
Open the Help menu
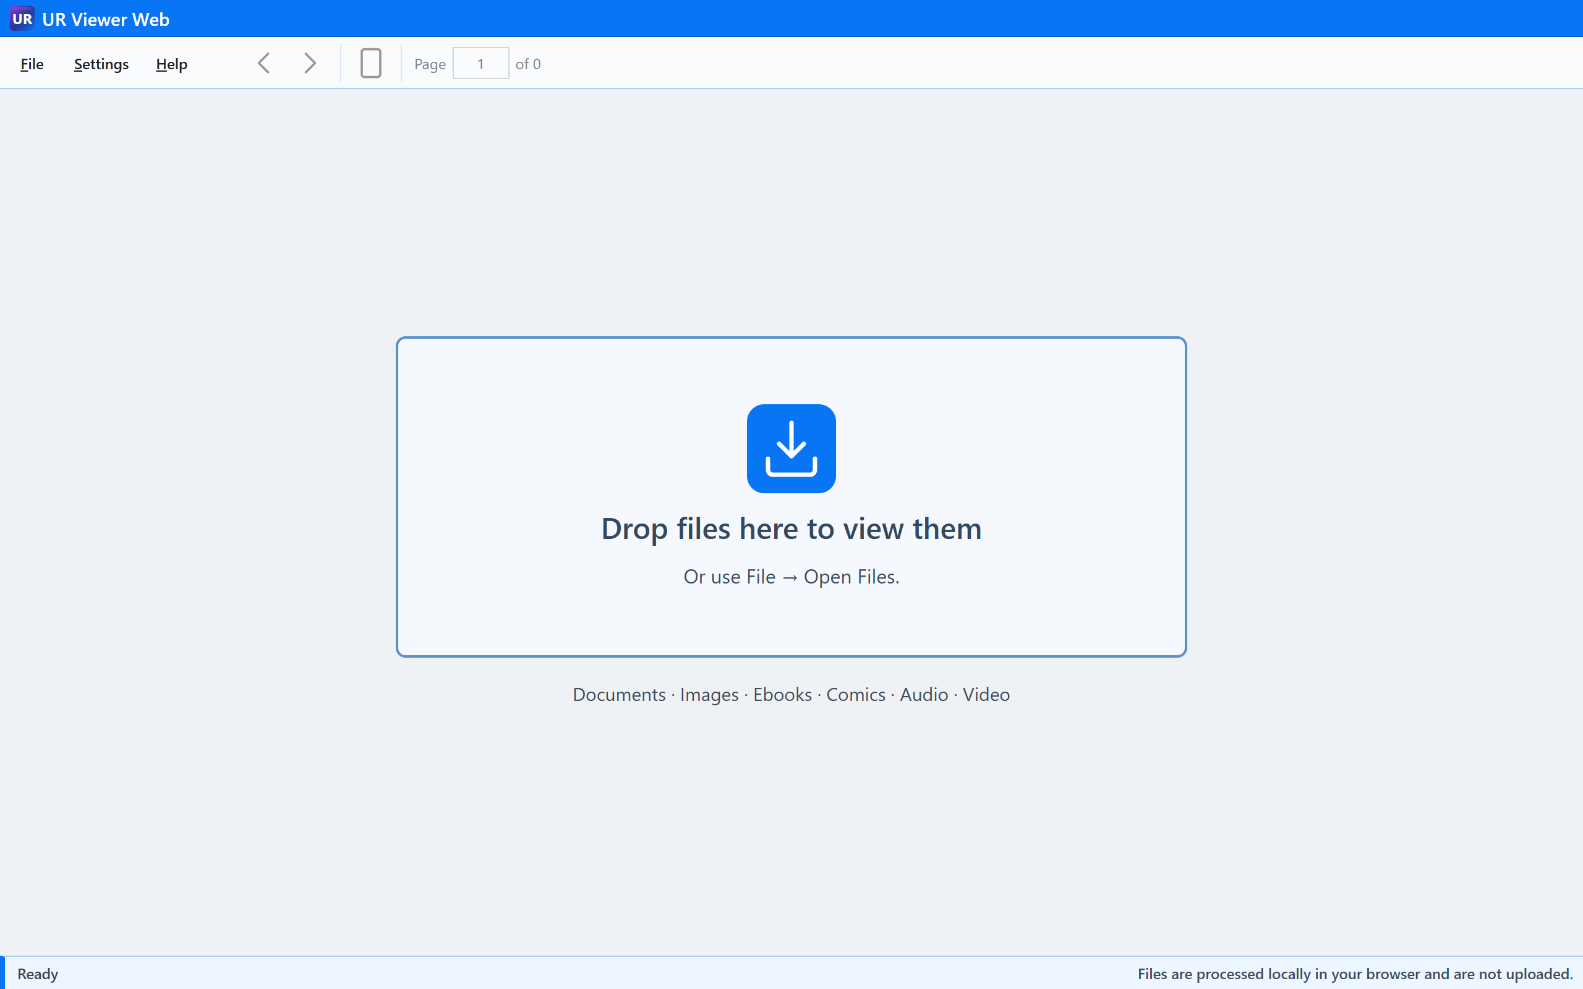click(171, 64)
